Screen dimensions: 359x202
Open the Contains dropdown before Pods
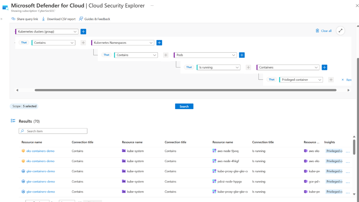pyautogui.click(x=136, y=55)
